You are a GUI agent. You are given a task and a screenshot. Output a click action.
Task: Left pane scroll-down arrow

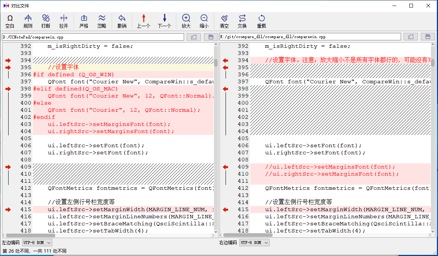[216, 232]
